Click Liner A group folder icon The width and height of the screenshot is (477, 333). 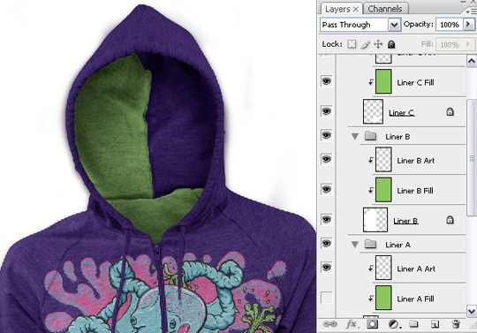tap(370, 244)
